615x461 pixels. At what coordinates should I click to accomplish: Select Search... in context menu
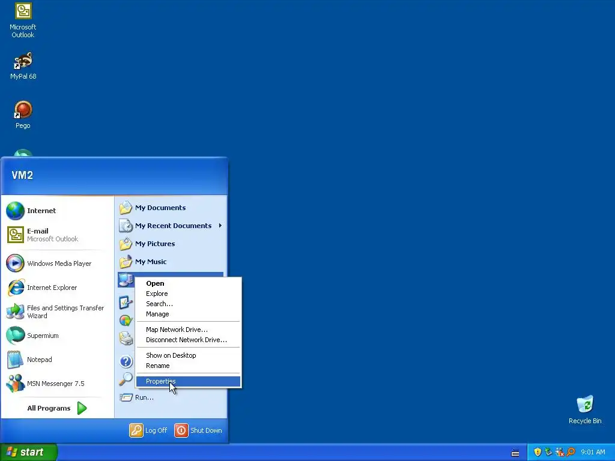pos(188,304)
